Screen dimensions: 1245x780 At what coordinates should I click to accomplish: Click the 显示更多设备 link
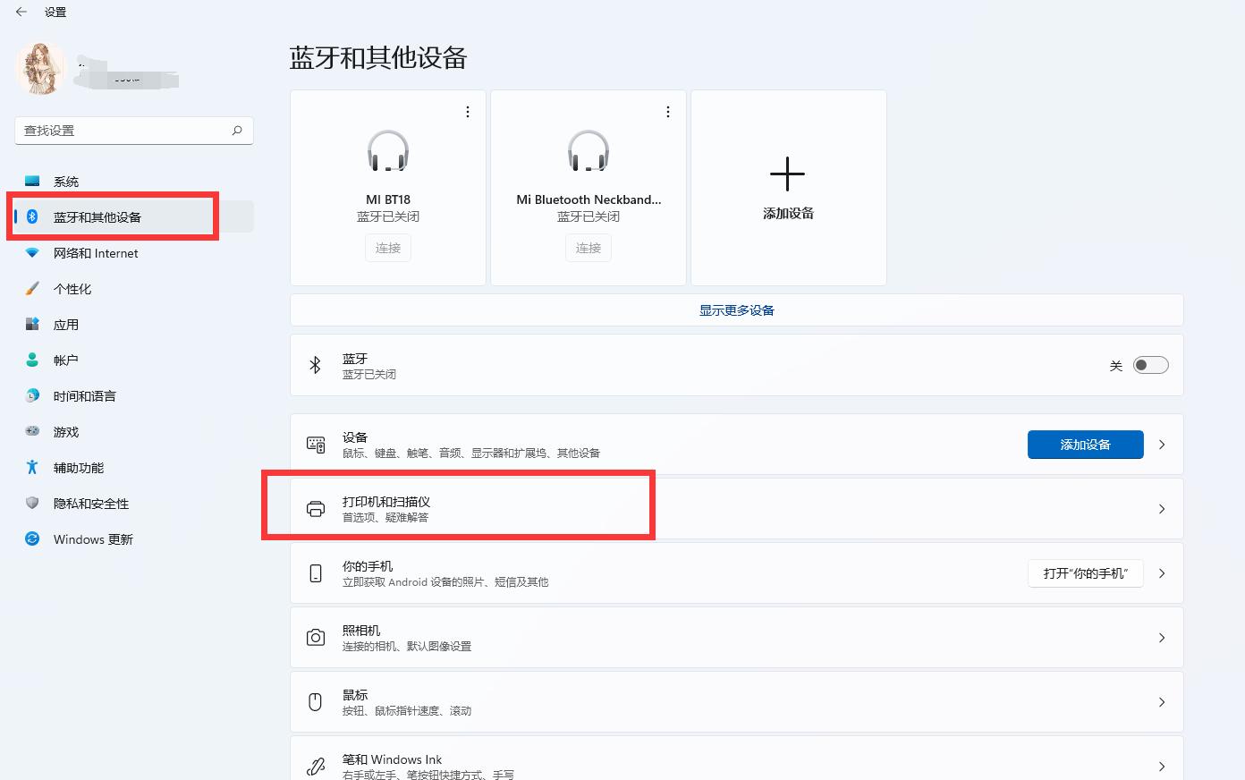(736, 309)
